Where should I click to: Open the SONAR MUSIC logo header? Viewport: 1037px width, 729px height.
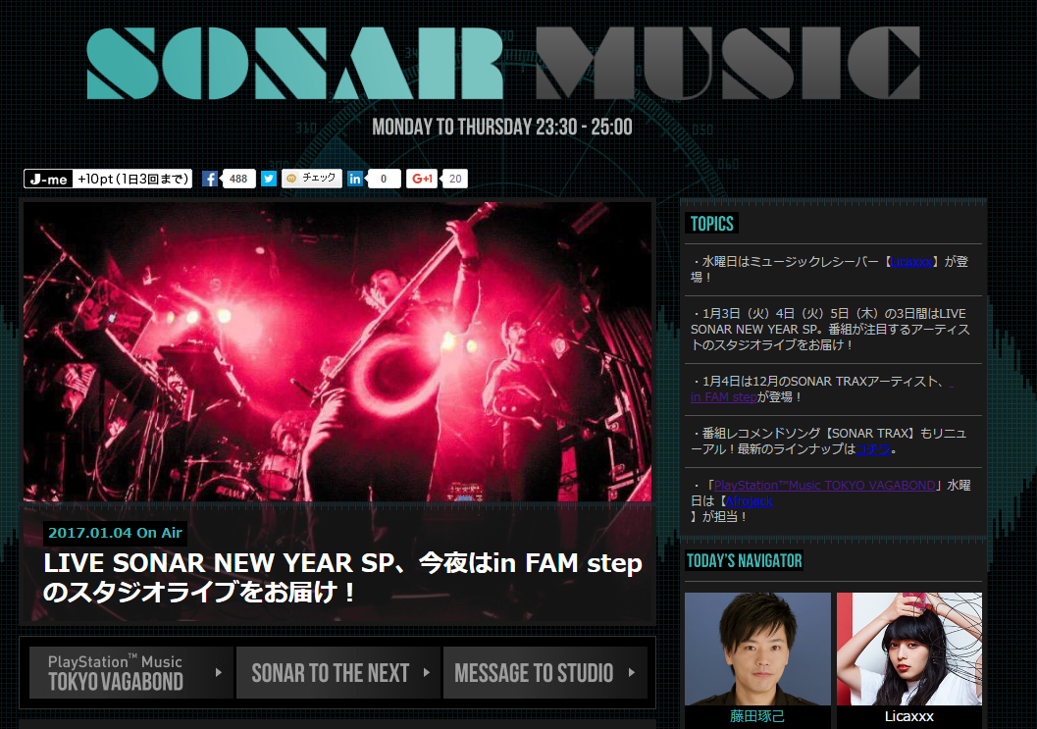point(503,64)
